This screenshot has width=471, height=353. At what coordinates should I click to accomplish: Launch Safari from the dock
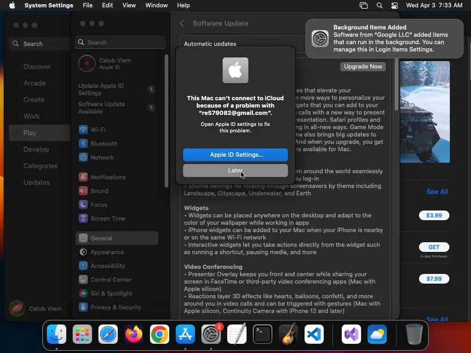(x=108, y=334)
